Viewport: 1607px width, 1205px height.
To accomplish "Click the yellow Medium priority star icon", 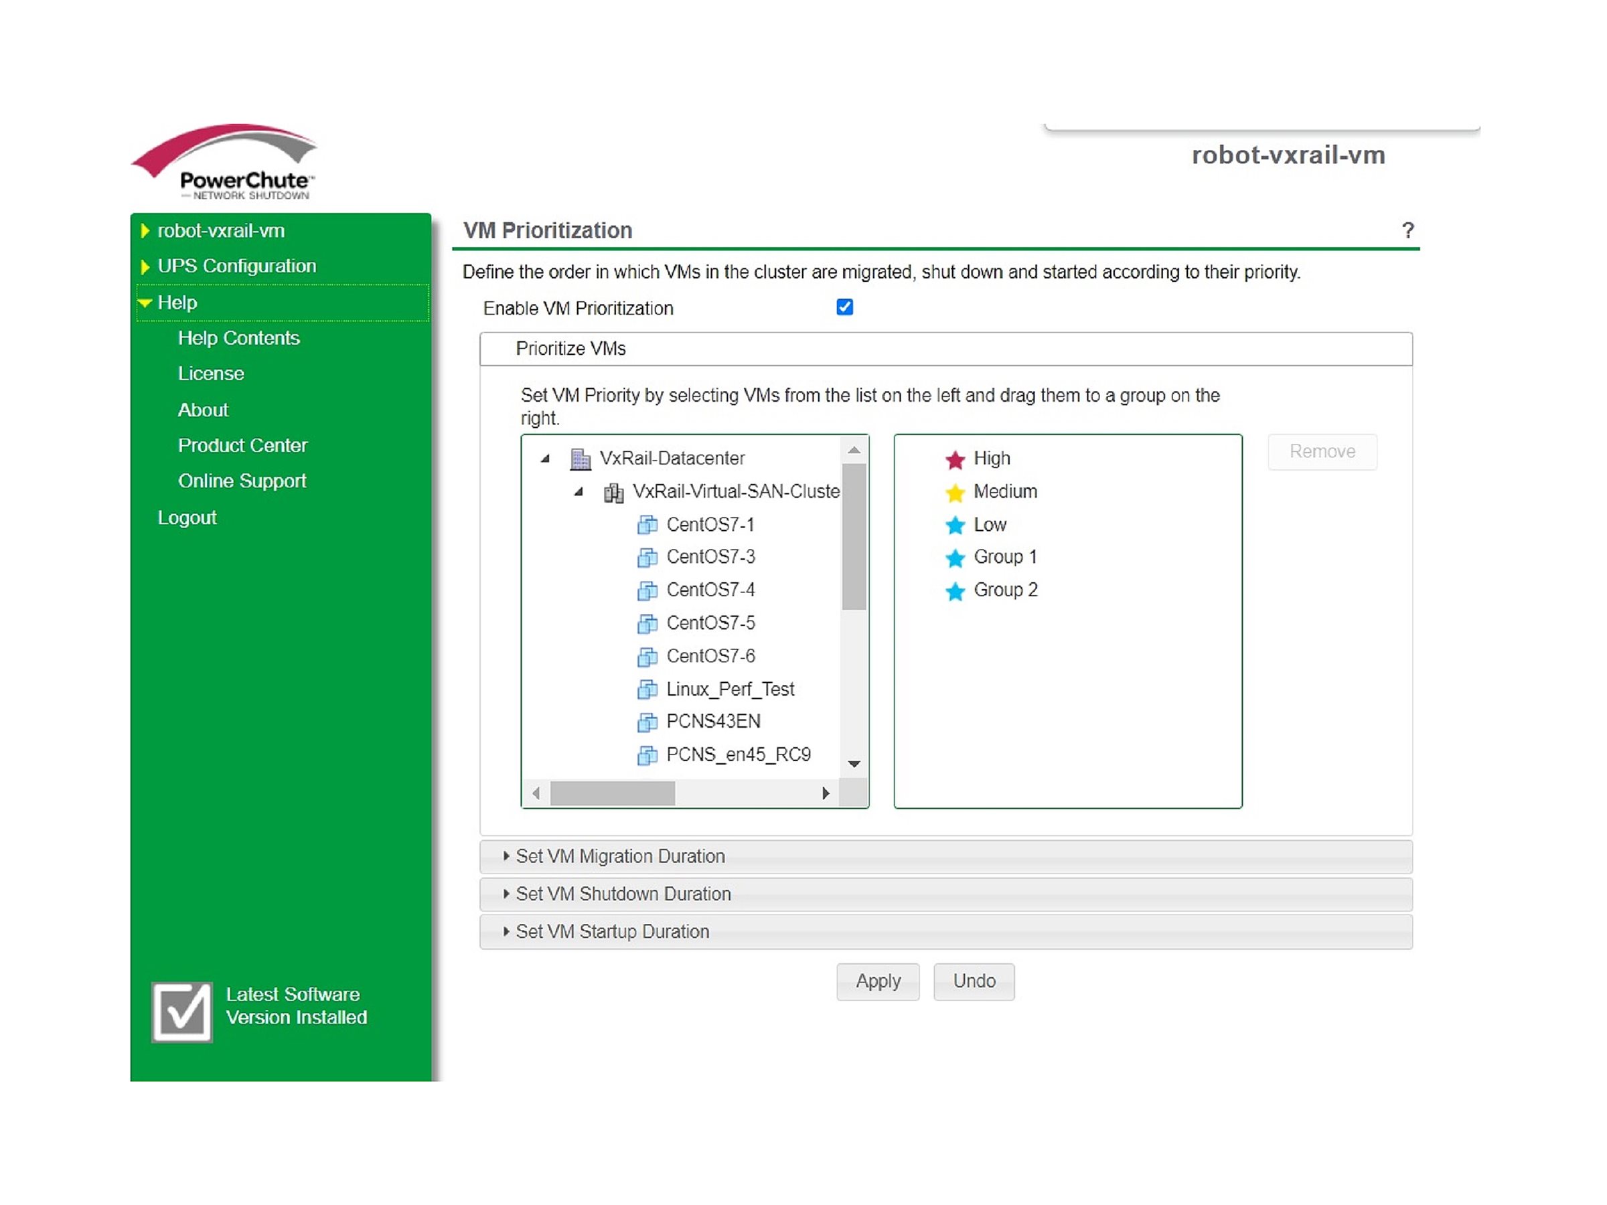I will [955, 493].
